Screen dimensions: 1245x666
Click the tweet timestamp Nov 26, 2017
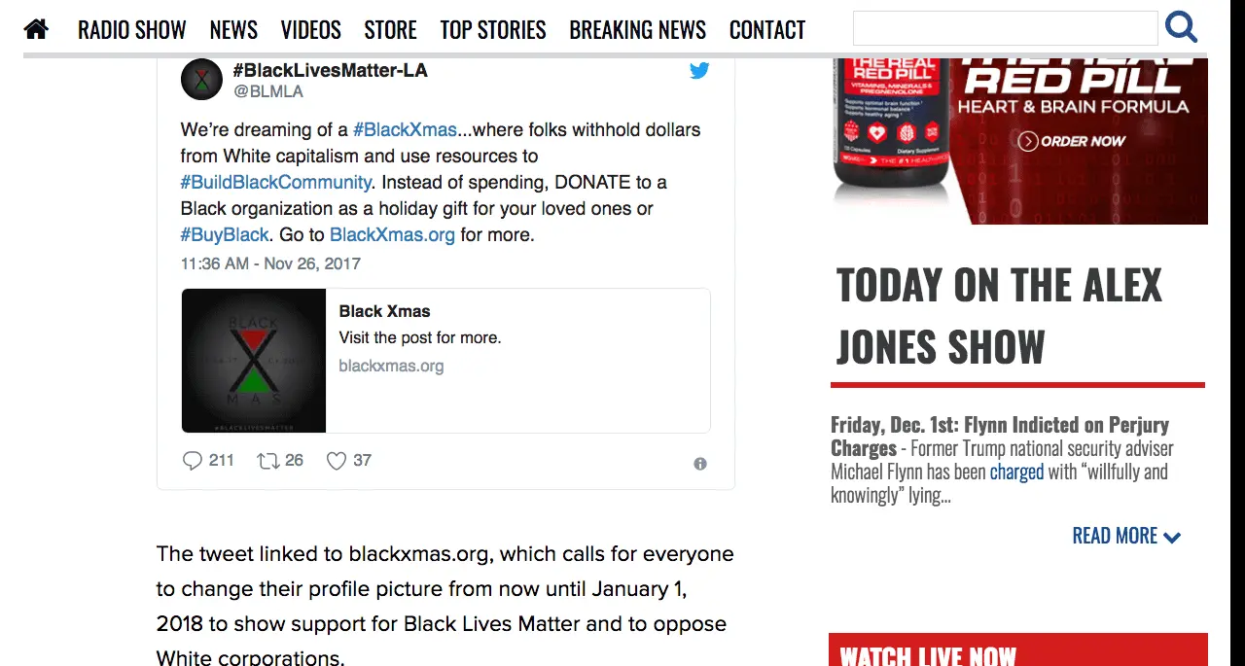(270, 263)
